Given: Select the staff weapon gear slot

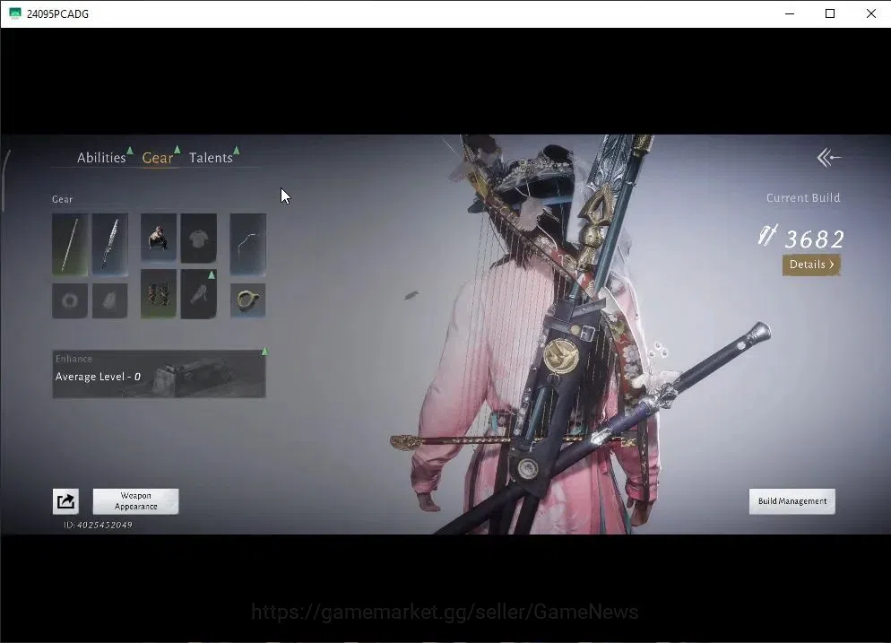Looking at the screenshot, I should tap(70, 245).
